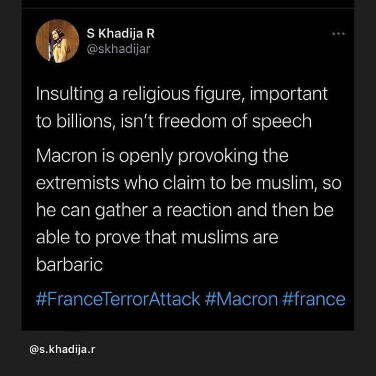Click the line "Macron is openly provoking the"
The width and height of the screenshot is (376, 376).
pos(162,156)
